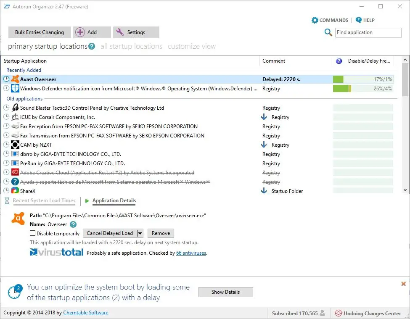The width and height of the screenshot is (410, 319).
Task: Click the help icon next to Name: Overseer
Action: [73, 224]
